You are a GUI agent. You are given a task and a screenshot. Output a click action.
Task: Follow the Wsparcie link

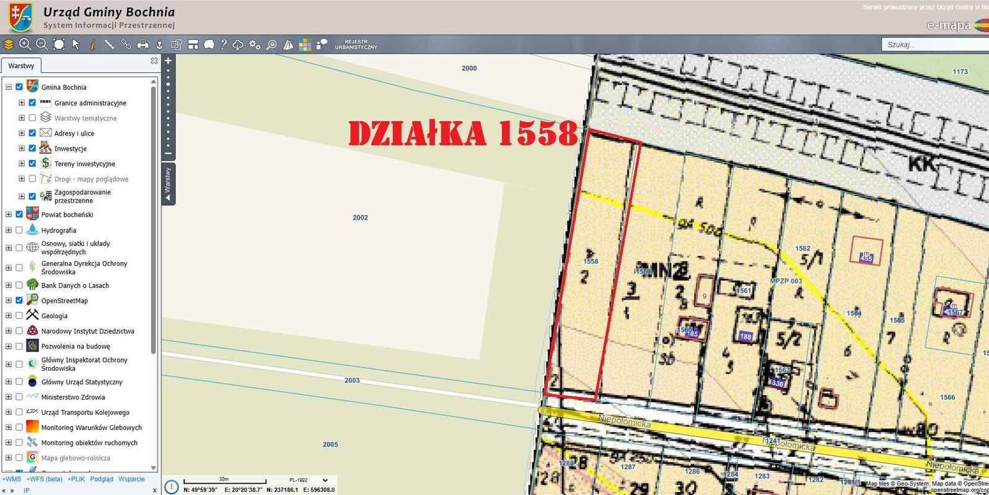coord(132,479)
